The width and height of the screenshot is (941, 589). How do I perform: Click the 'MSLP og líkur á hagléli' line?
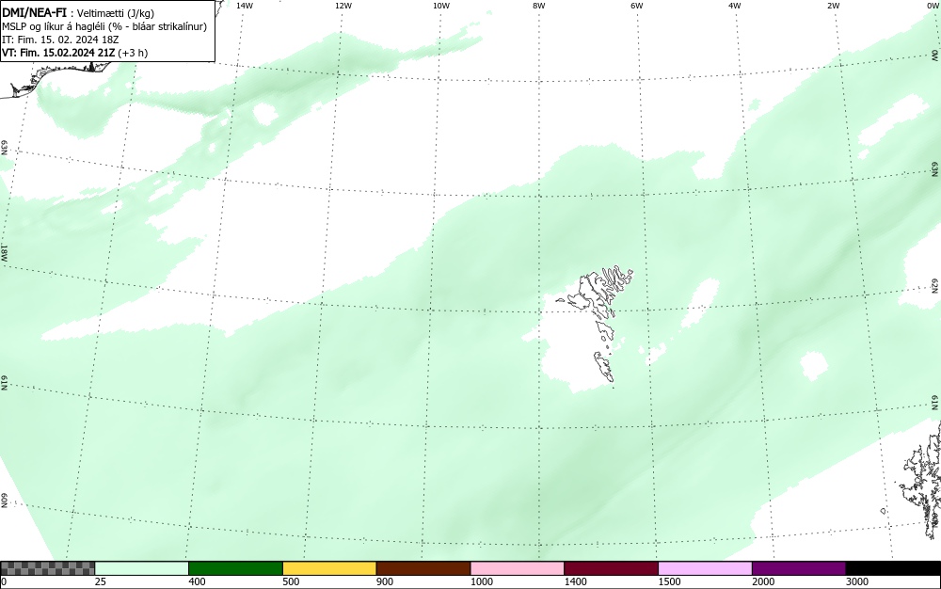[x=104, y=26]
